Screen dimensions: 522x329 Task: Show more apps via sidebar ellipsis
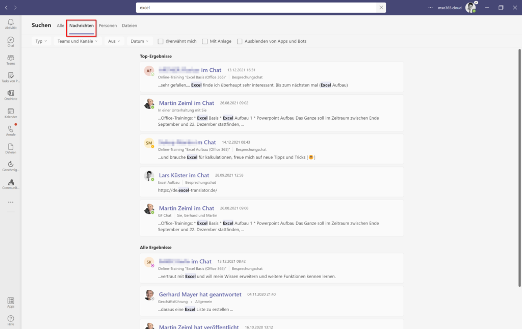tap(11, 202)
